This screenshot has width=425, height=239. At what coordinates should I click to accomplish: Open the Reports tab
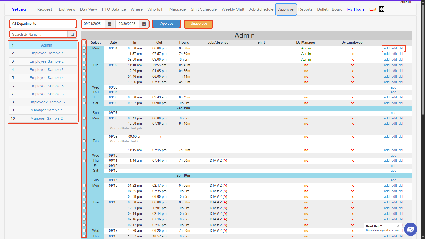tap(305, 9)
